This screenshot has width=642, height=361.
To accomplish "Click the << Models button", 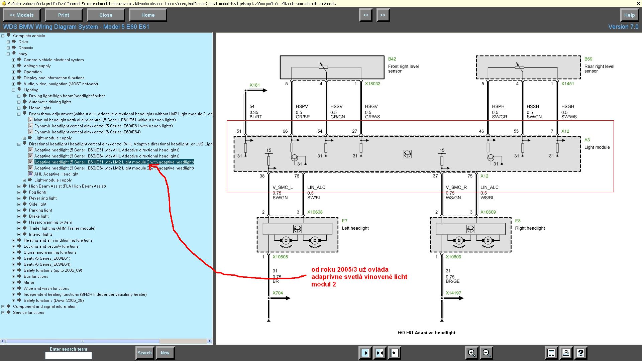I will tap(22, 15).
